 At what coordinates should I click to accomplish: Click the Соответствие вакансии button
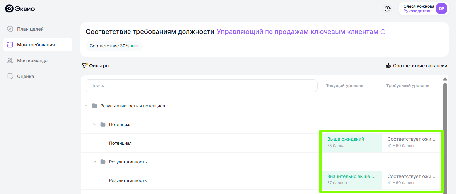click(x=417, y=66)
